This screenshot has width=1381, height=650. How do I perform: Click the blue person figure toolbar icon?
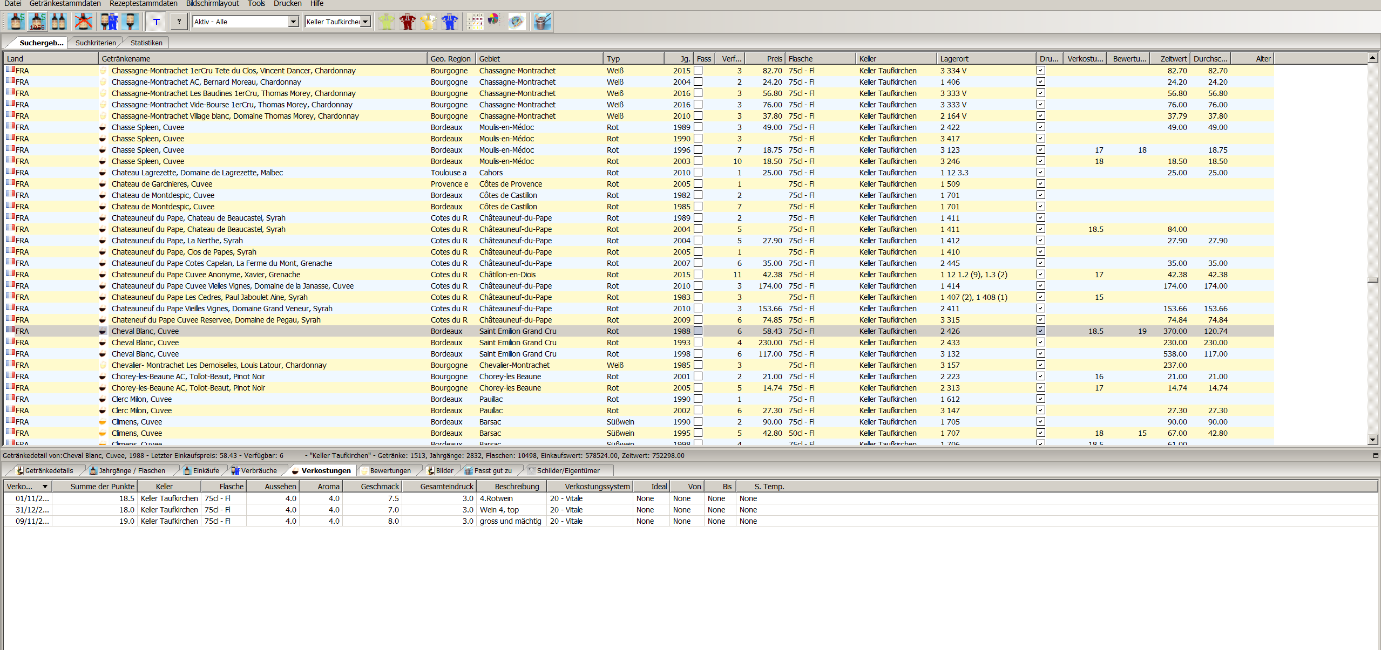coord(449,22)
